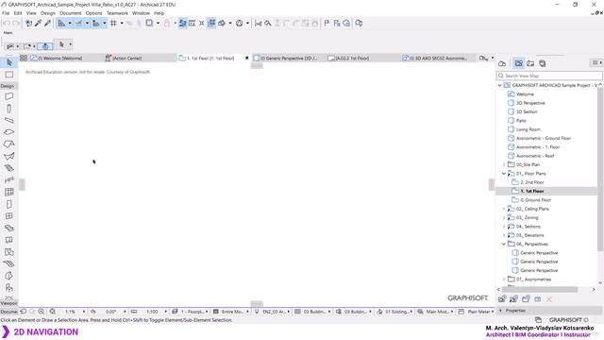Screen dimensions: 604x340
Task: Select the Stair tool in the toolbox
Action: [x=9, y=168]
